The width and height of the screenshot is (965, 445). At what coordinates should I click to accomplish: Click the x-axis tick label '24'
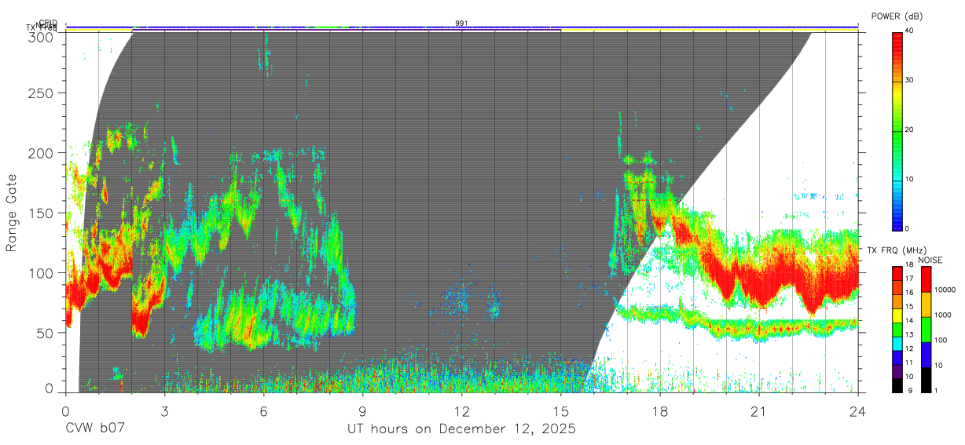[x=858, y=410]
